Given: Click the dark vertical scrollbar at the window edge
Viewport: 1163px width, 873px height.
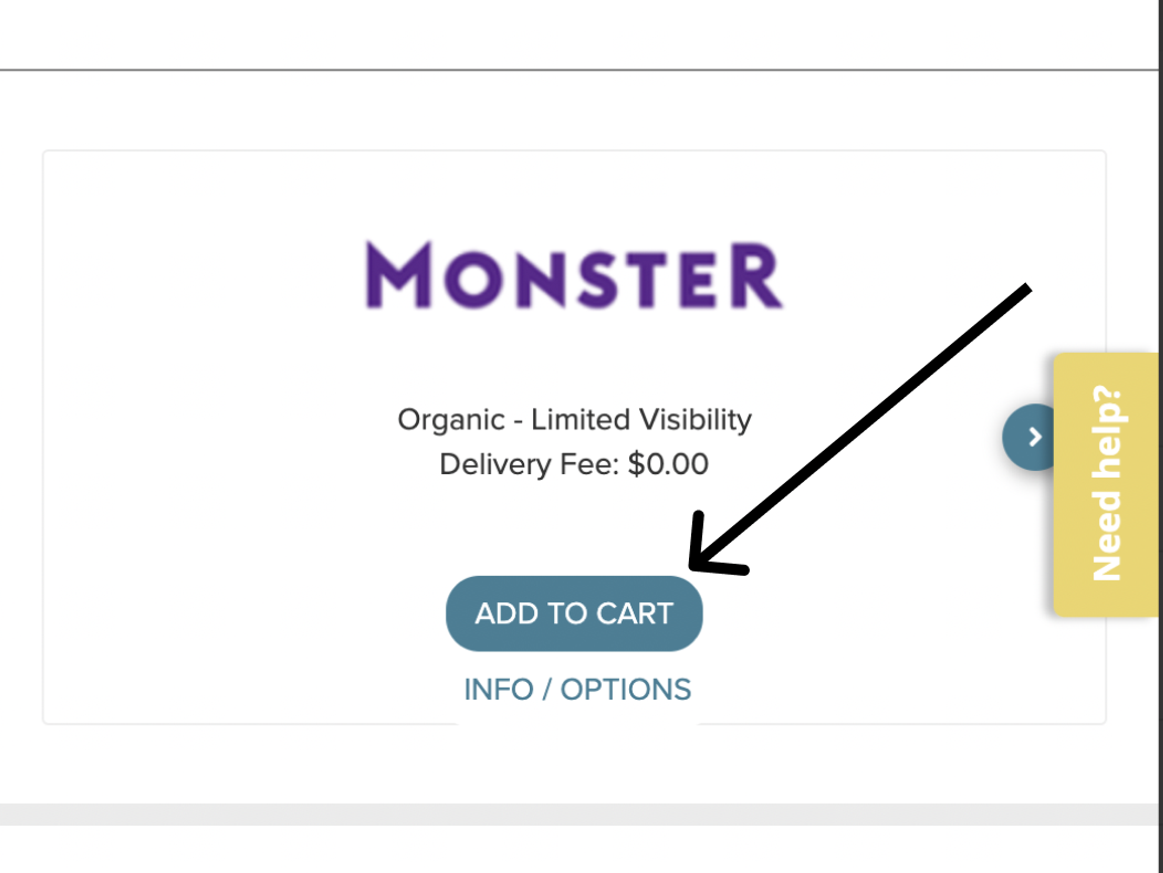Looking at the screenshot, I should [1161, 436].
